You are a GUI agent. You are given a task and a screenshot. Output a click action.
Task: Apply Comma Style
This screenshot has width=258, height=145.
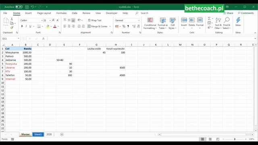pos(128,26)
